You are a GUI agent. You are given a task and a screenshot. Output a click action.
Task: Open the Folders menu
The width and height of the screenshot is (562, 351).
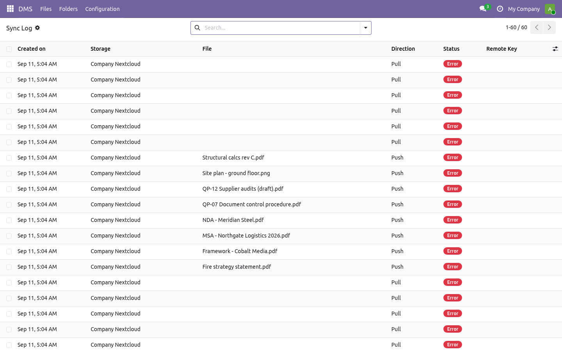tap(68, 9)
